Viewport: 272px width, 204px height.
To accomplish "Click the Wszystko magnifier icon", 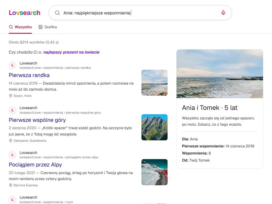I will [x=11, y=27].
